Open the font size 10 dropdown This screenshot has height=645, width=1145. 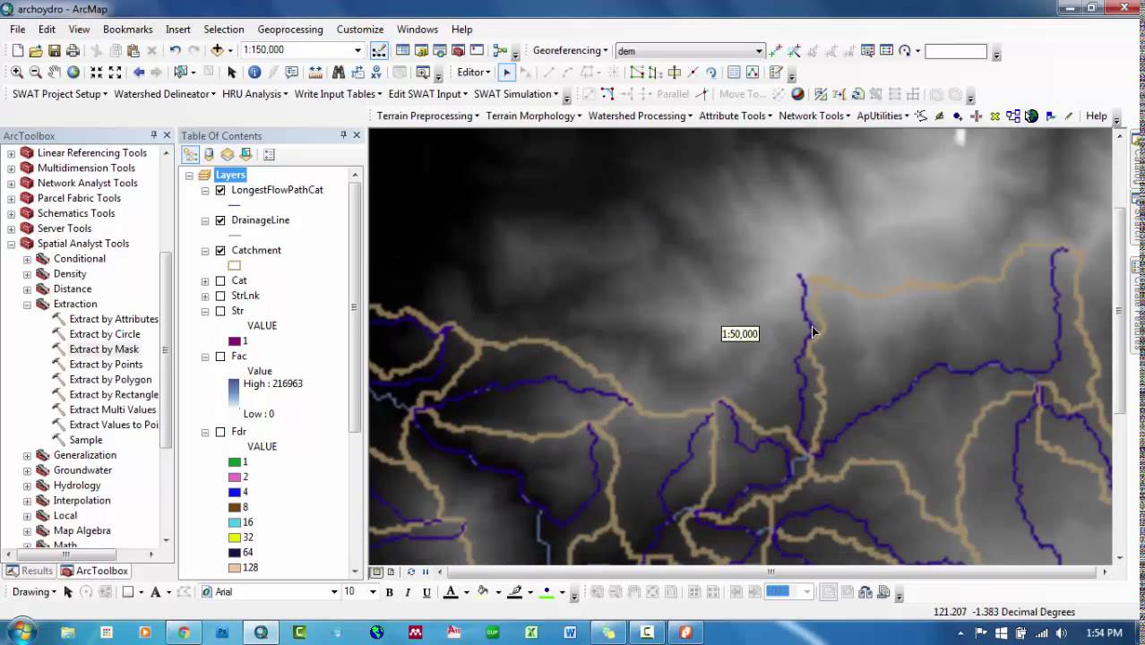pos(374,592)
